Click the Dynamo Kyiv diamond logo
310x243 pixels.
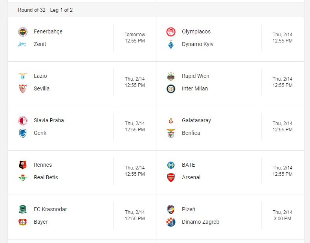(171, 44)
